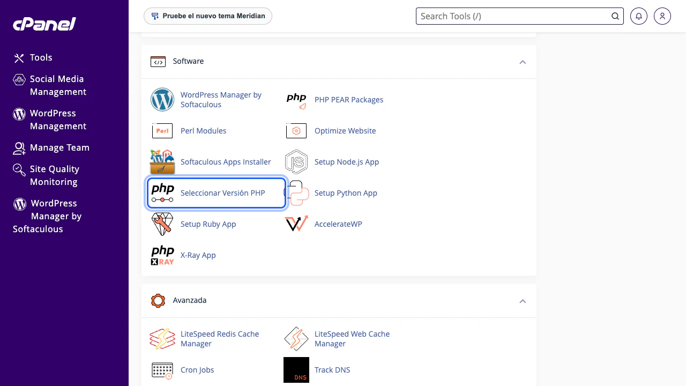Open Softaculous Apps Installer icon

162,162
